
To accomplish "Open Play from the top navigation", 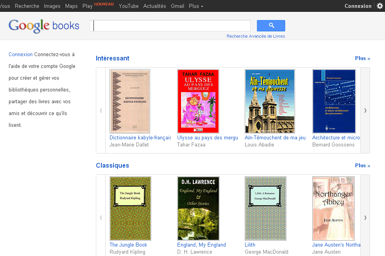I will pyautogui.click(x=87, y=6).
